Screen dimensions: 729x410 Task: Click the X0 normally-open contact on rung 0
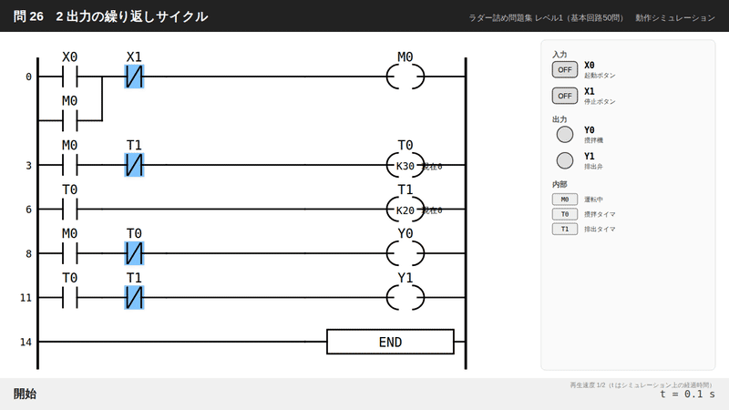[x=70, y=77]
